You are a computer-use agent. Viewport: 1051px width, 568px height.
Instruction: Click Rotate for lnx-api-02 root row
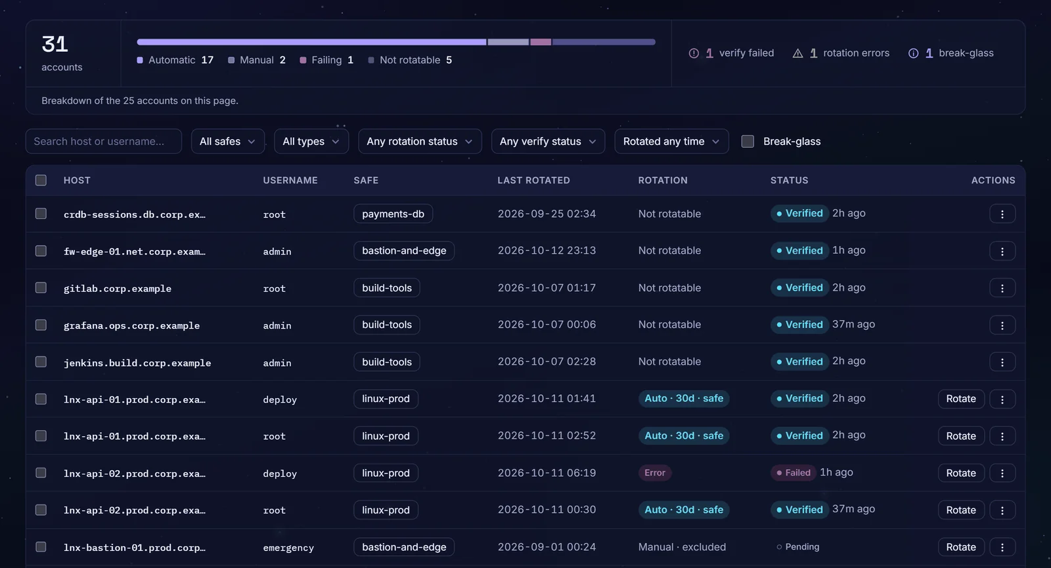pyautogui.click(x=961, y=510)
